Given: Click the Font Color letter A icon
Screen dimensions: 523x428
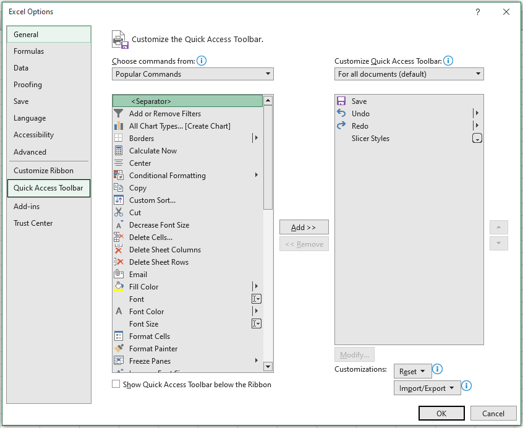Looking at the screenshot, I should tap(119, 311).
